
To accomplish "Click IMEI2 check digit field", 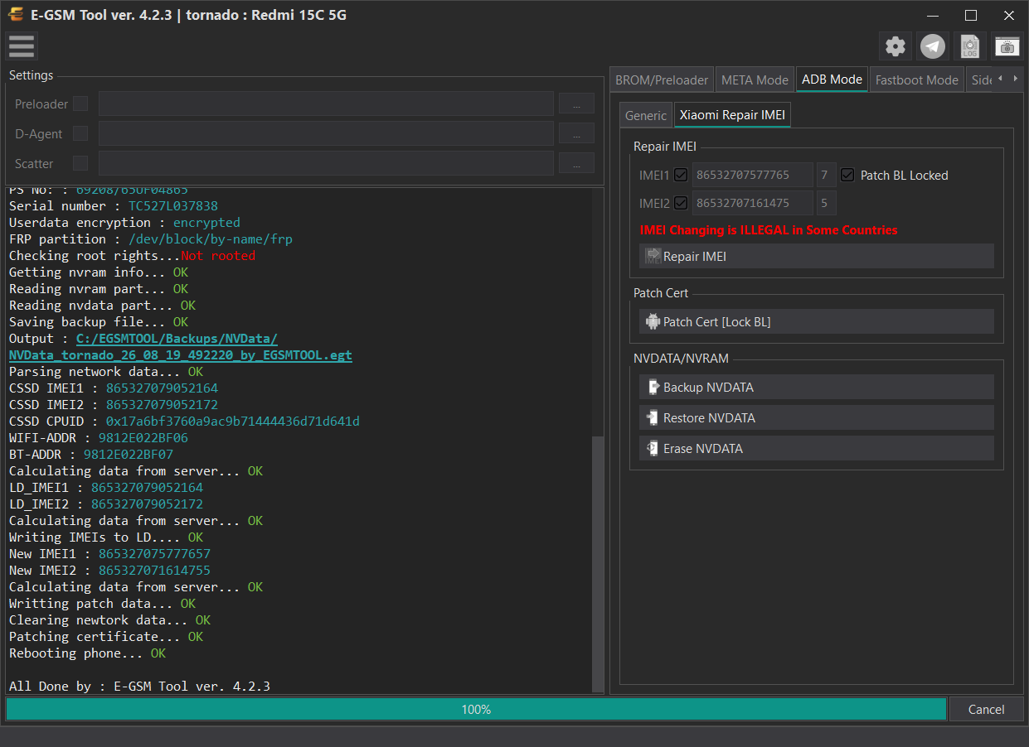I will click(x=826, y=203).
